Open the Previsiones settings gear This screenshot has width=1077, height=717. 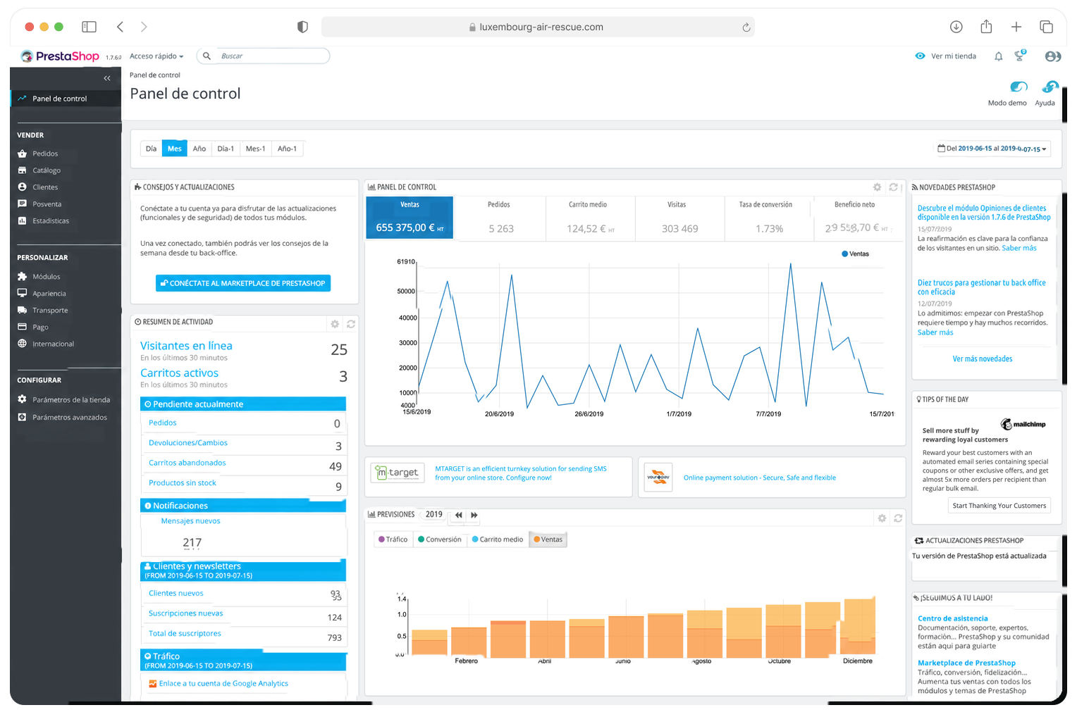click(882, 518)
